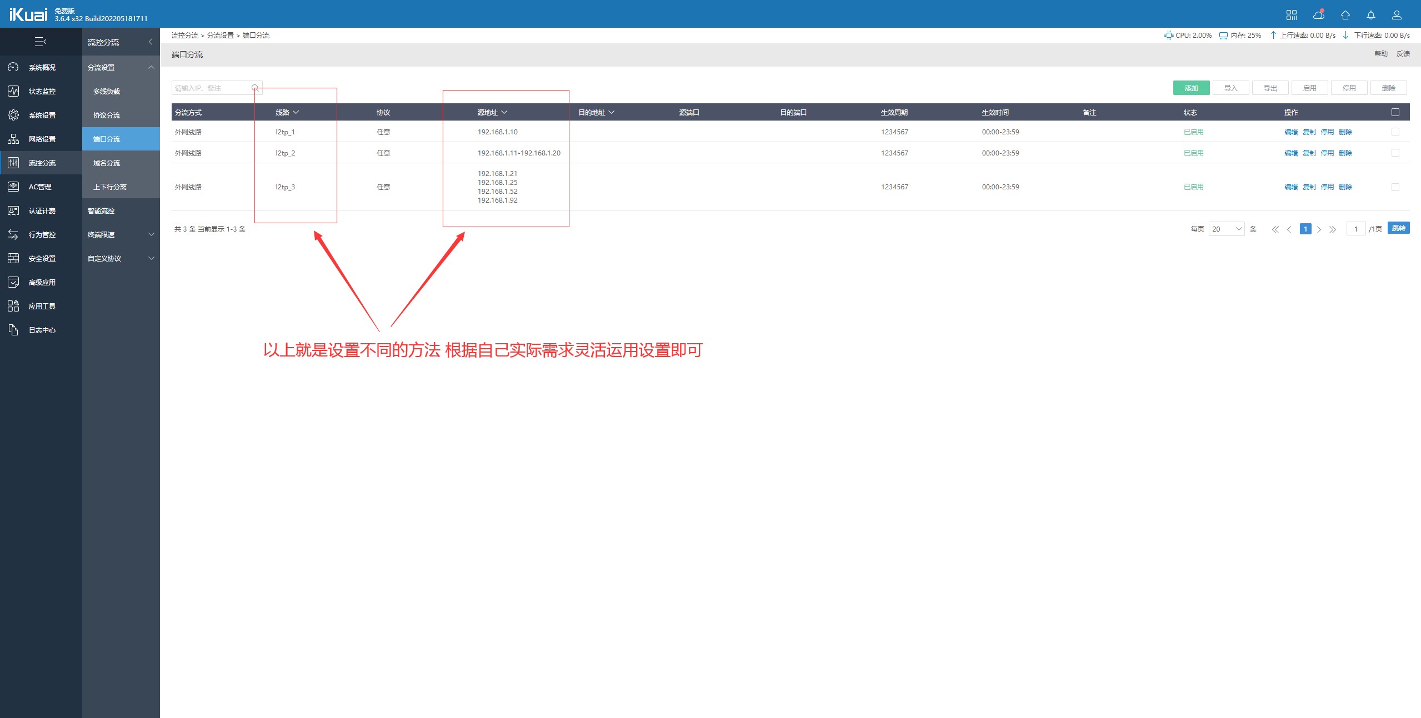Open 域名分流 menu item
The image size is (1421, 718).
click(107, 163)
